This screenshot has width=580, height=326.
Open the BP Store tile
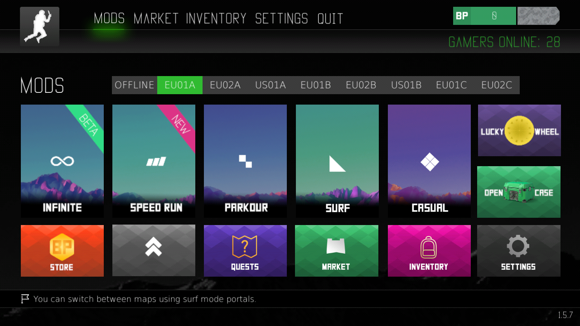pyautogui.click(x=62, y=251)
